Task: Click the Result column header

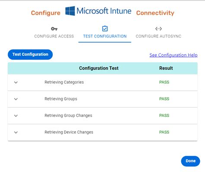Action: (166, 68)
